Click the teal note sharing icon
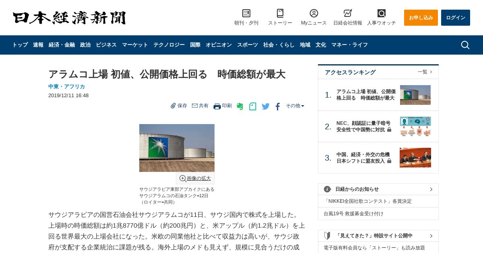Viewport: 483px width, 253px height. tap(253, 106)
